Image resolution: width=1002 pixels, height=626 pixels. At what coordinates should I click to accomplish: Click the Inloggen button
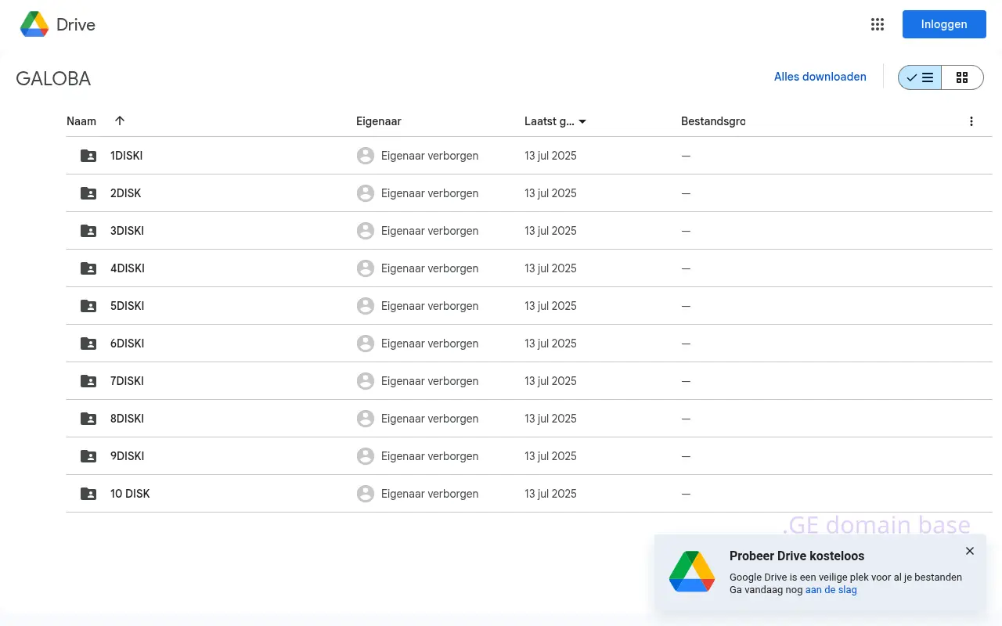coord(943,24)
